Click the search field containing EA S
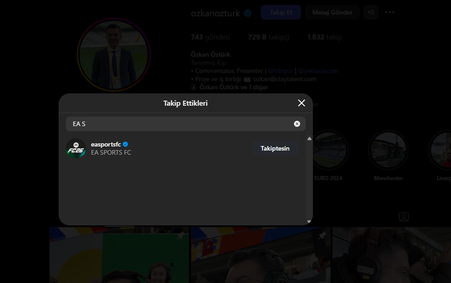This screenshot has width=451, height=283. (185, 124)
